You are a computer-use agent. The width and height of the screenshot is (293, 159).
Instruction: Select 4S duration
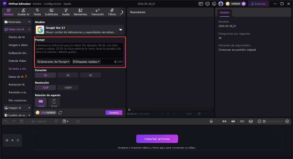[x=45, y=75]
